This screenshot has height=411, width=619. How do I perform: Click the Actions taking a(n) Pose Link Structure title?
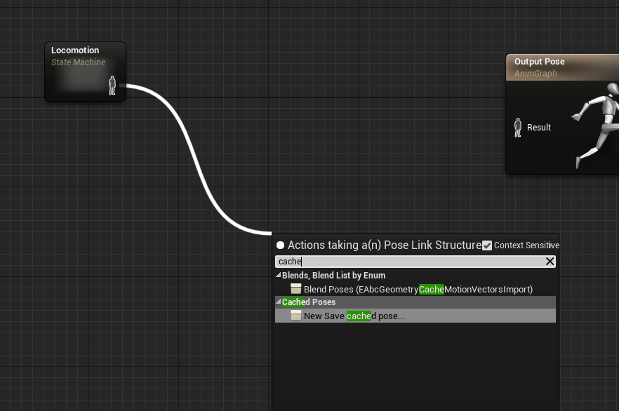385,245
